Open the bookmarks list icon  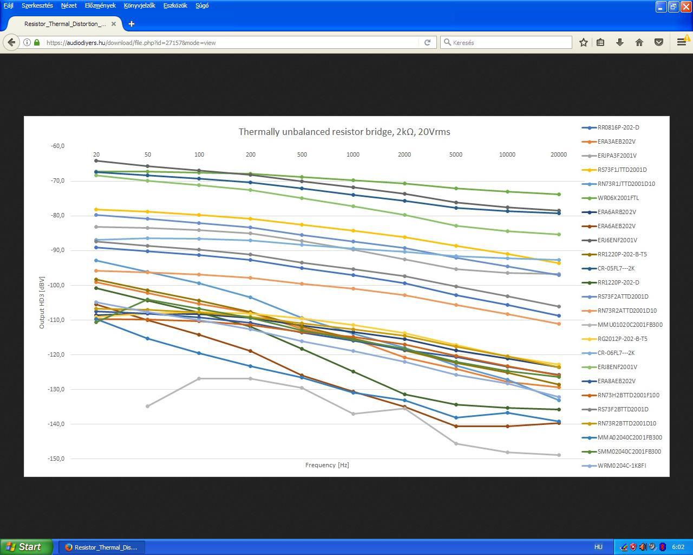coord(600,42)
